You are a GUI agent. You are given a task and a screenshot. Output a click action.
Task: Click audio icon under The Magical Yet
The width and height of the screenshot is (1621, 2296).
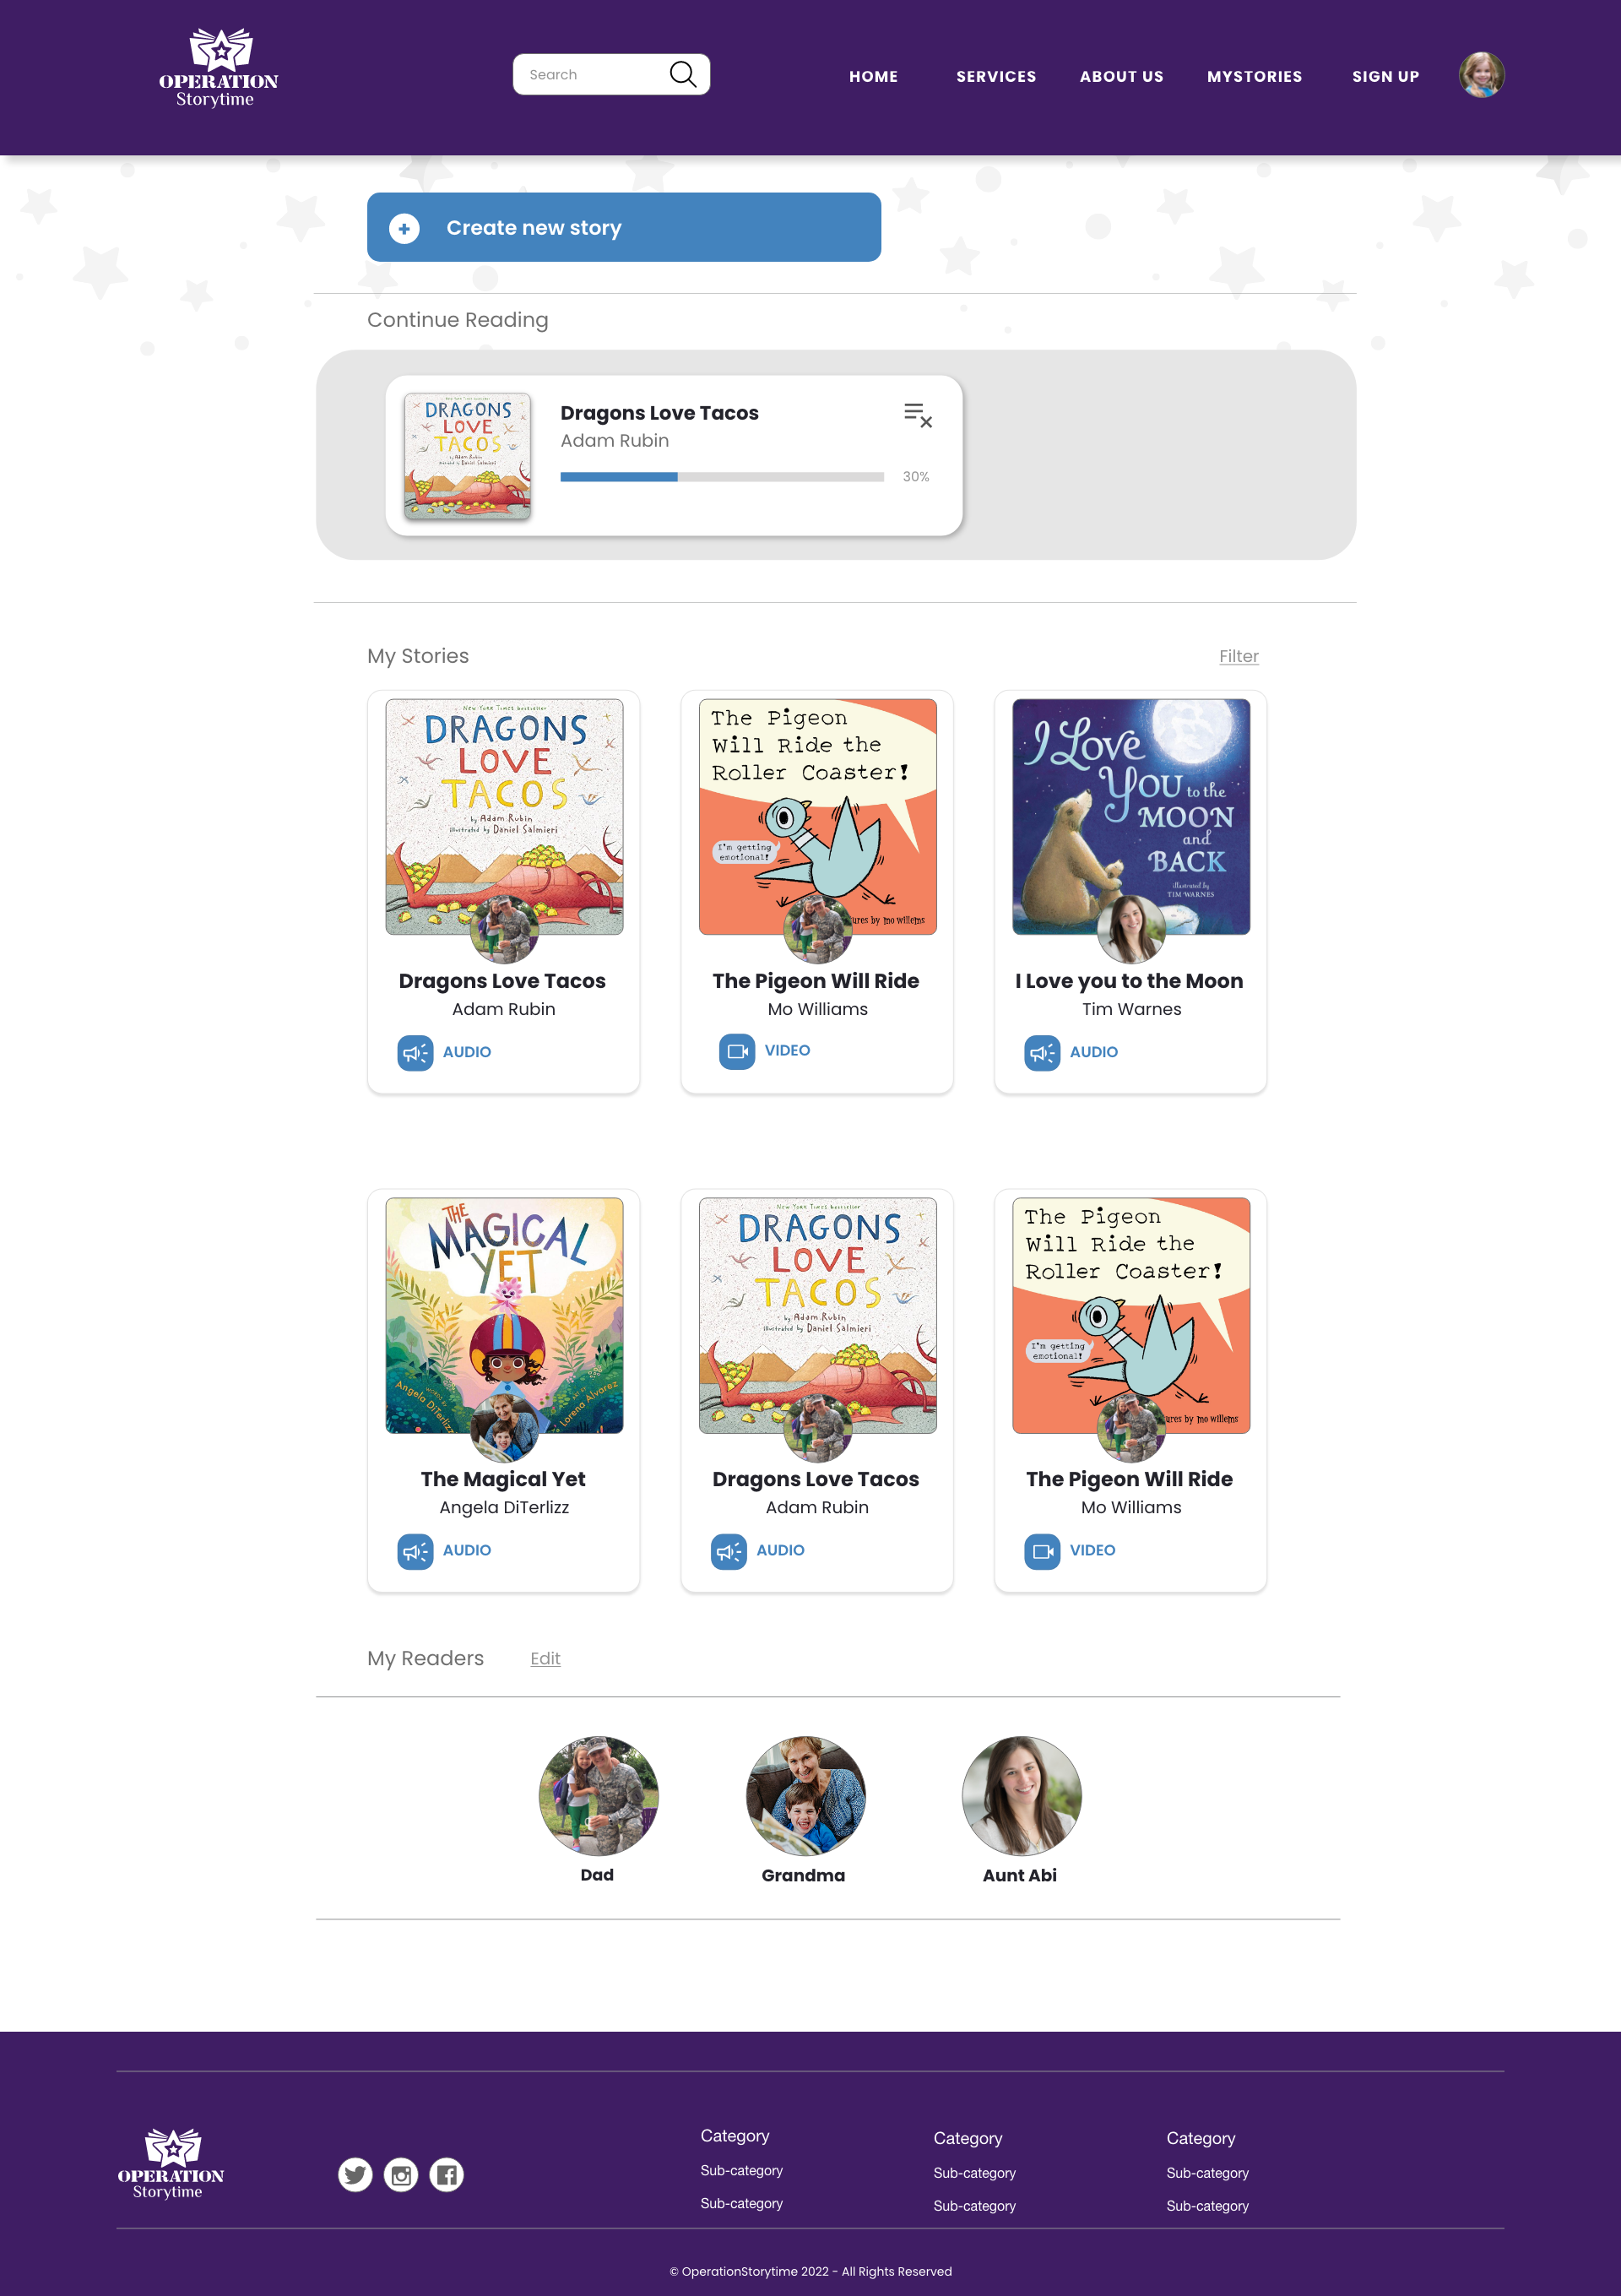(x=415, y=1551)
